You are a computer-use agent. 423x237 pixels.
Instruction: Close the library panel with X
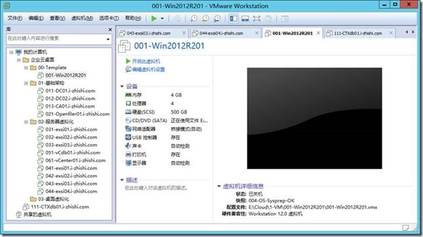point(110,30)
